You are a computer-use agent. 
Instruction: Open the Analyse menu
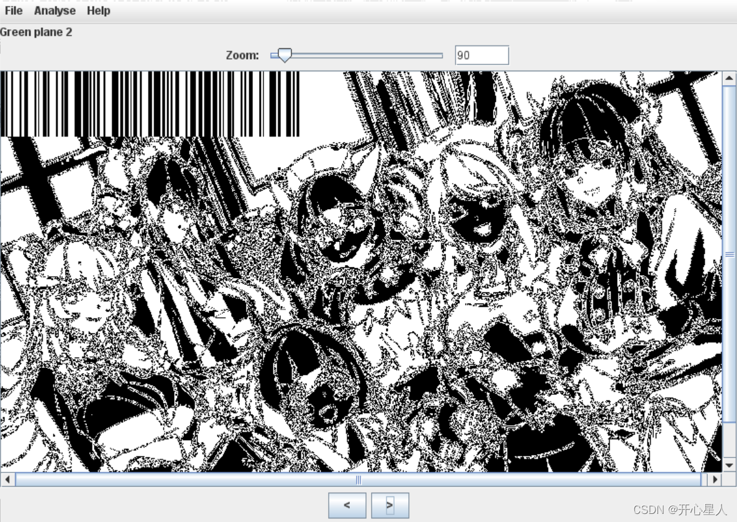coord(55,11)
